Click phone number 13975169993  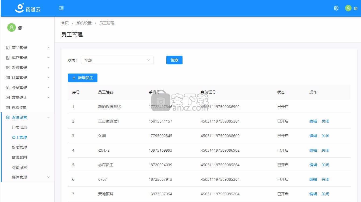point(160,150)
